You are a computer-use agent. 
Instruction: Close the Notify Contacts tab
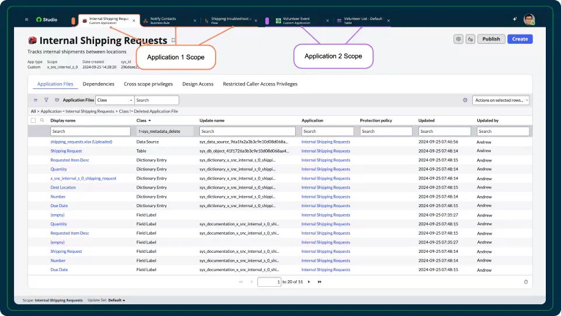(x=195, y=20)
